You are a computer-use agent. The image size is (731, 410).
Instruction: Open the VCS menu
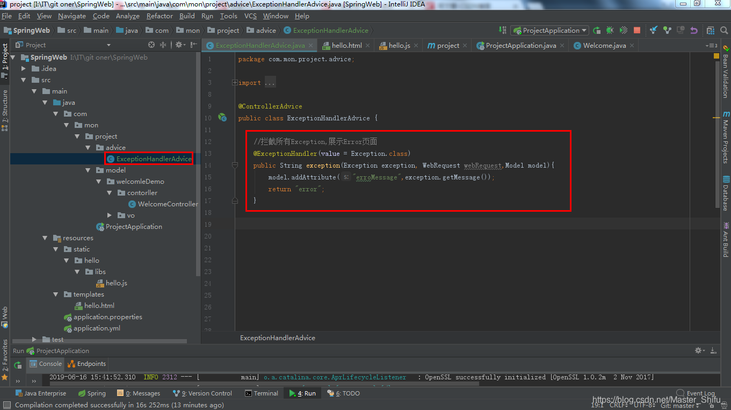point(250,16)
